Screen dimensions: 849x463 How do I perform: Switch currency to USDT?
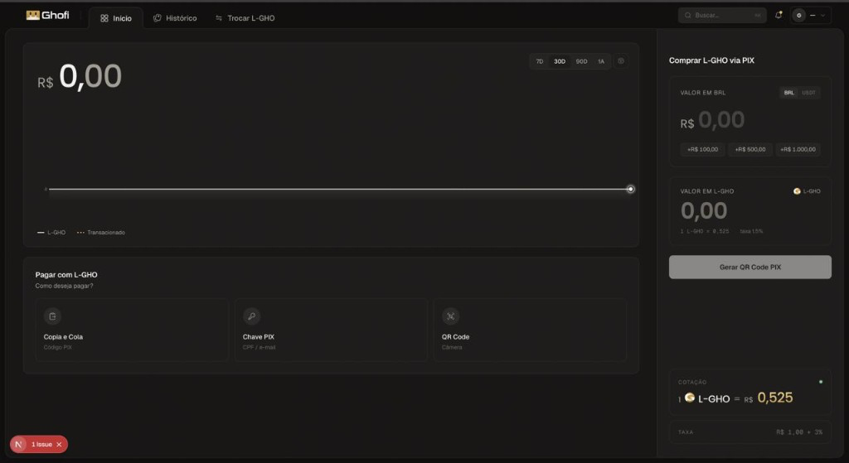coord(809,93)
